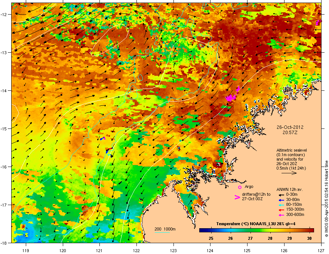Click the longitude axis label 123
This screenshot has height=254, width=329.
[x=173, y=250]
